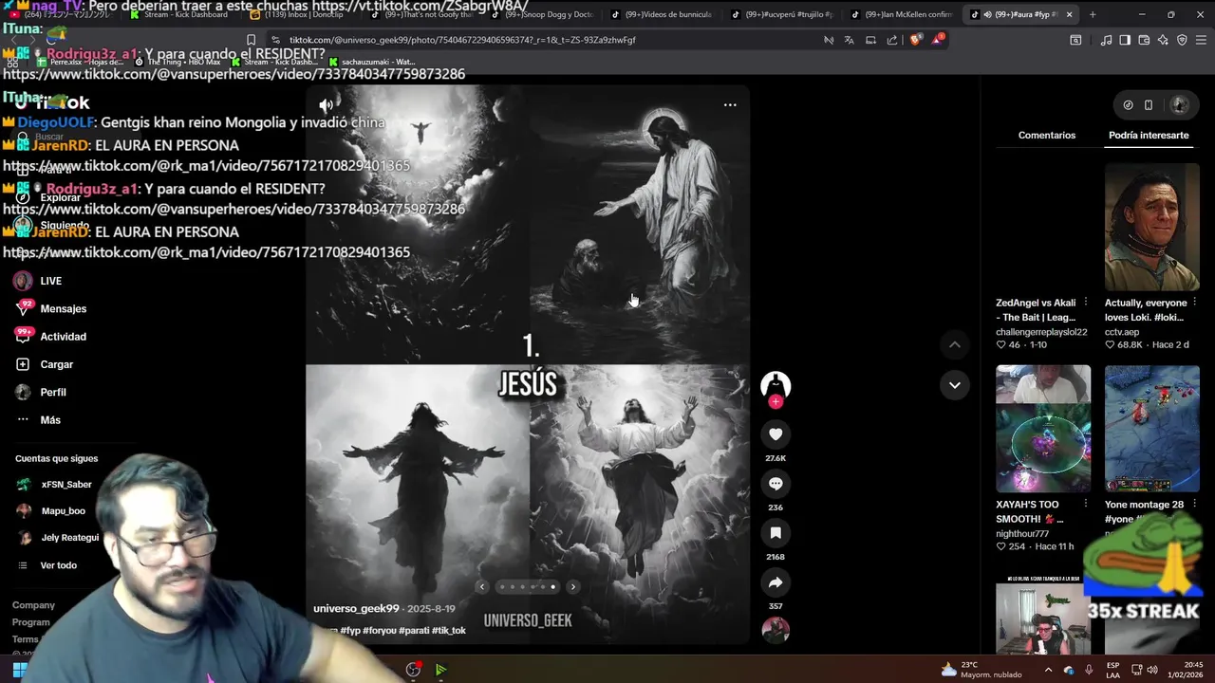Viewport: 1215px width, 683px height.
Task: Open the universo_geek99 username on the video
Action: tap(356, 608)
